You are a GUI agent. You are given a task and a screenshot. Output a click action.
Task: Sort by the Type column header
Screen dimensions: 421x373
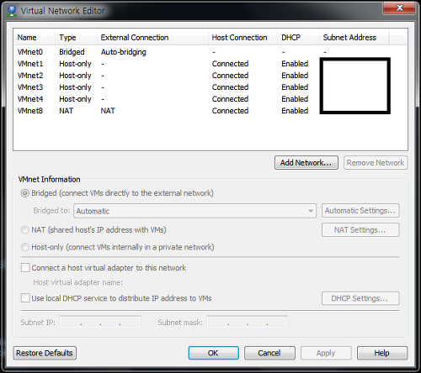76,38
